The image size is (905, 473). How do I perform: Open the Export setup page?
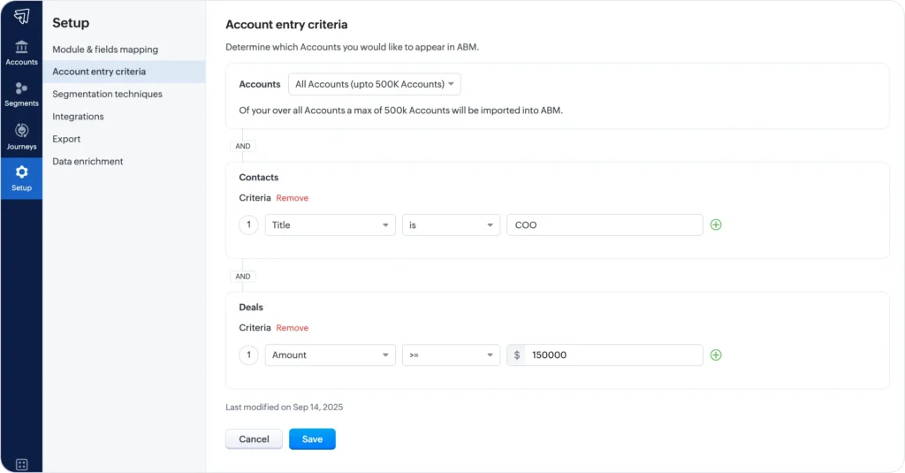(66, 139)
